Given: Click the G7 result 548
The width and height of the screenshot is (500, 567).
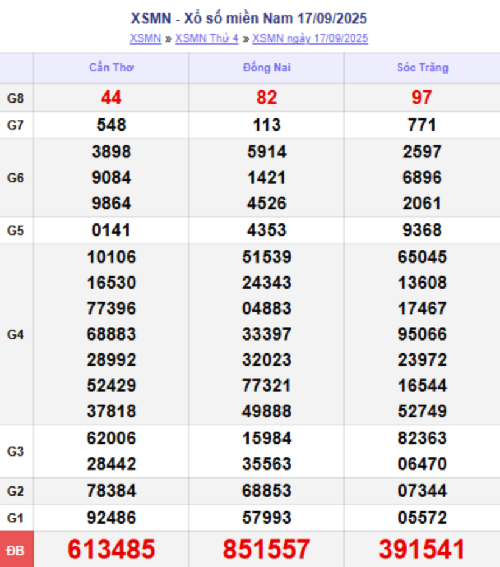Looking at the screenshot, I should pyautogui.click(x=111, y=125).
